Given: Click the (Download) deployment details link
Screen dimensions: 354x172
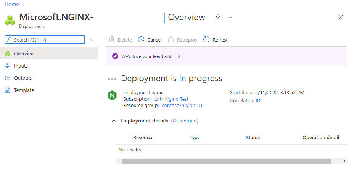Looking at the screenshot, I should (185, 121).
